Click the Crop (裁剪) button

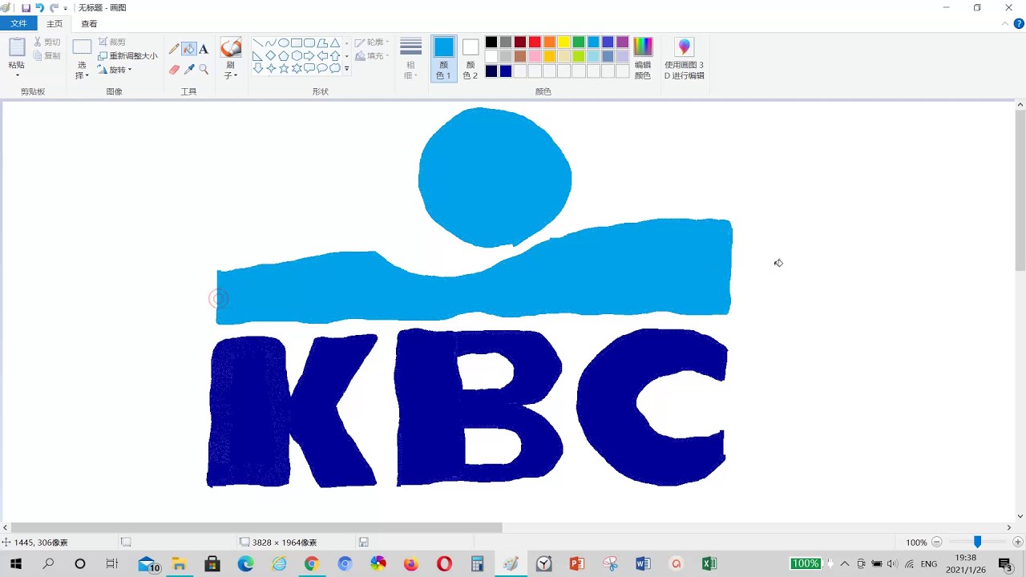pyautogui.click(x=112, y=42)
